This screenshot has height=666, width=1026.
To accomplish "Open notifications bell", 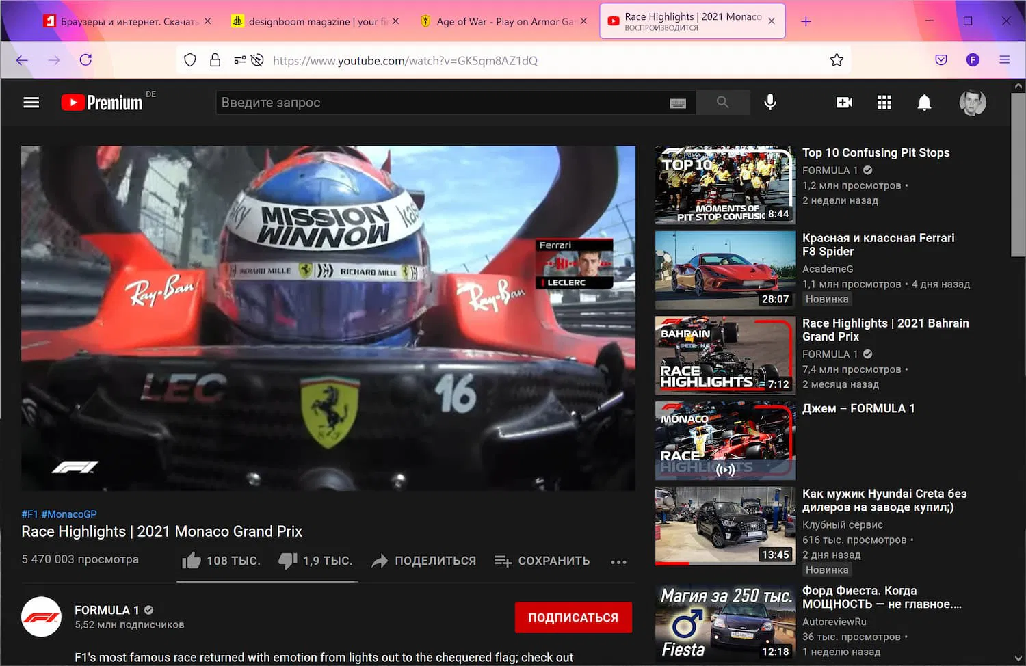I will (924, 103).
